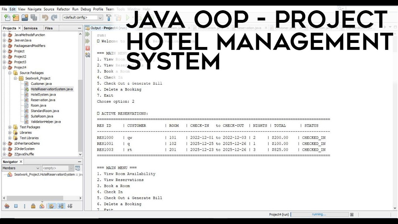Click the Build Project hammer icon
This screenshot has width=398, height=224.
[x=109, y=17]
